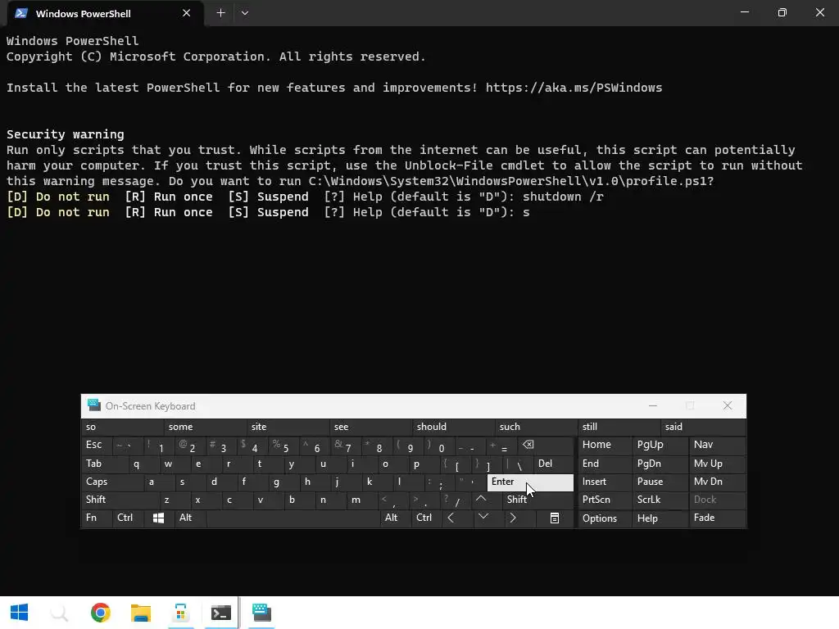Choose the 'said' text suggestion

click(x=702, y=427)
